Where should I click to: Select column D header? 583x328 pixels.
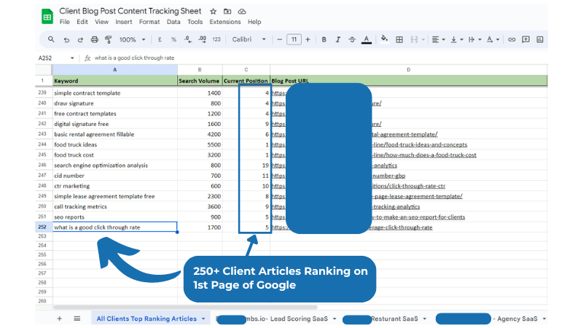pos(409,70)
